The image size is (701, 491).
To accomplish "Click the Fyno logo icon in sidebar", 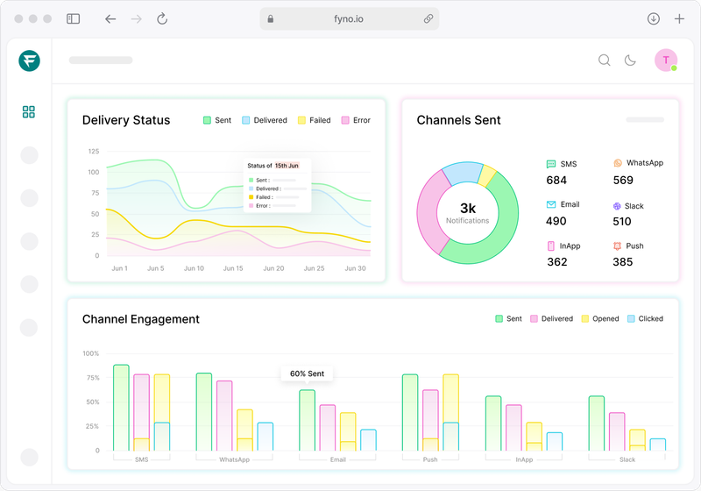I will [29, 60].
